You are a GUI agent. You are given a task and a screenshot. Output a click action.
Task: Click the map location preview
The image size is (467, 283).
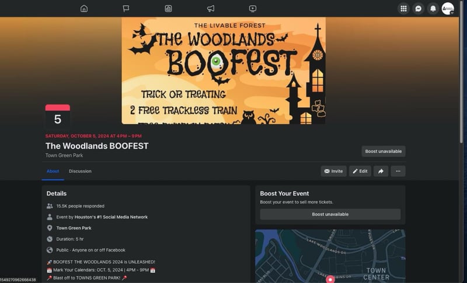pos(330,256)
